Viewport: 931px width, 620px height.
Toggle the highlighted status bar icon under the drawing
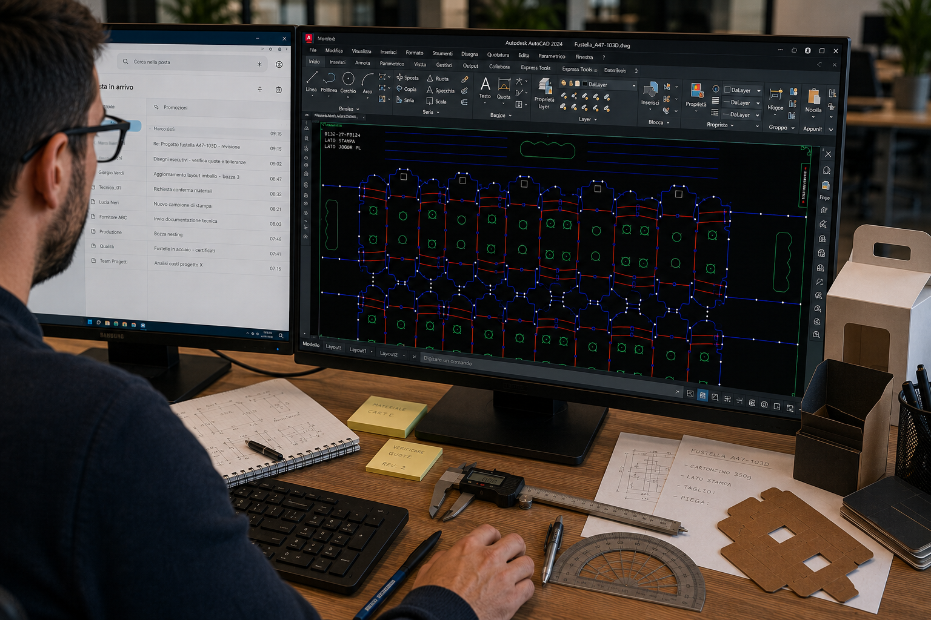pos(702,395)
